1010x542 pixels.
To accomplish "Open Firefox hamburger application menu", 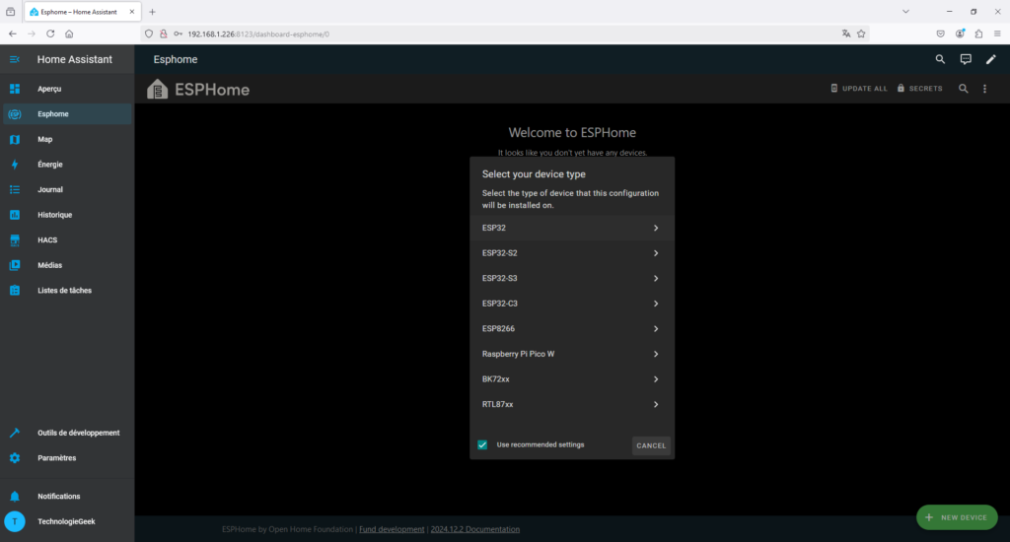I will [x=997, y=34].
